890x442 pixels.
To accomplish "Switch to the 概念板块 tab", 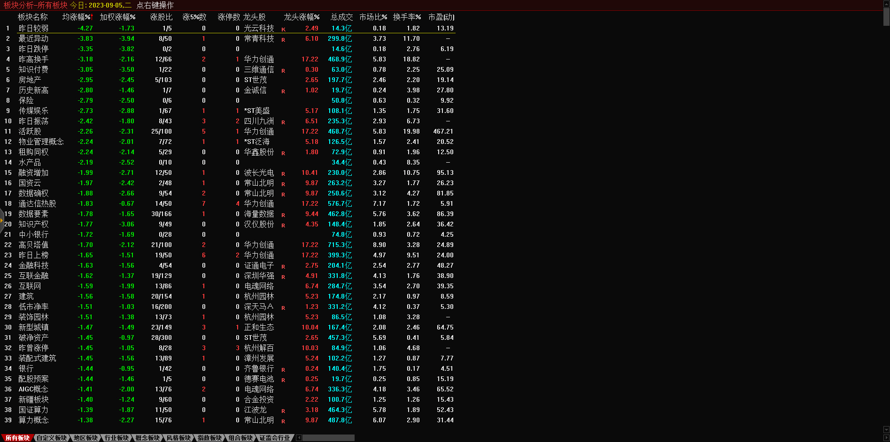I will tap(147, 438).
